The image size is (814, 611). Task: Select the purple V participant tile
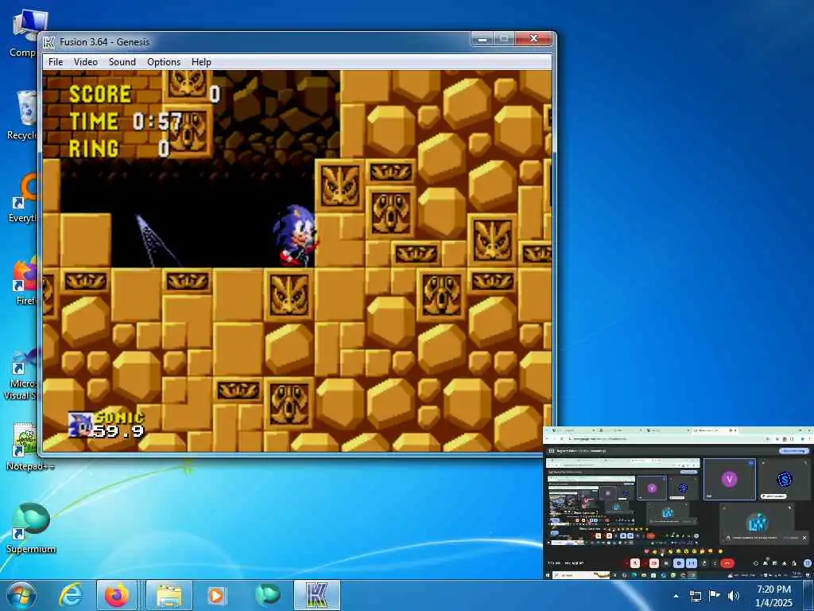pyautogui.click(x=730, y=479)
